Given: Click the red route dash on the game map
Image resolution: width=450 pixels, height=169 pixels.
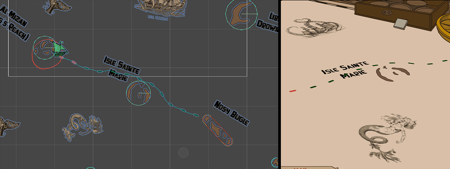Looking at the screenshot, I should (x=293, y=91).
